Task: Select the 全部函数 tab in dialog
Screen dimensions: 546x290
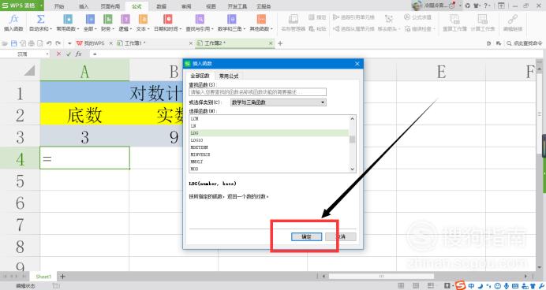Action: pyautogui.click(x=200, y=76)
